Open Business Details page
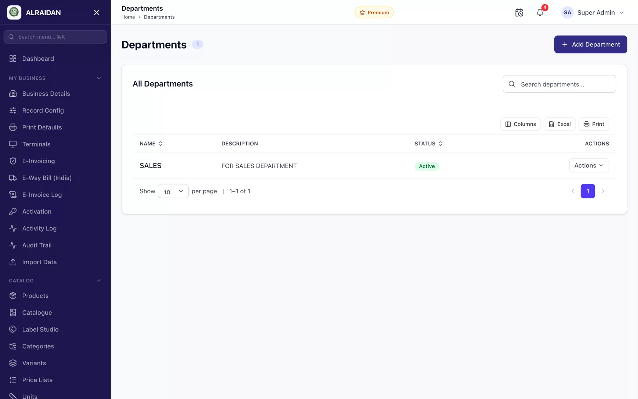Image resolution: width=638 pixels, height=399 pixels. point(55,94)
